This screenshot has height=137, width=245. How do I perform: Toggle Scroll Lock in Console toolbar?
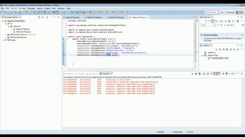[207, 73]
